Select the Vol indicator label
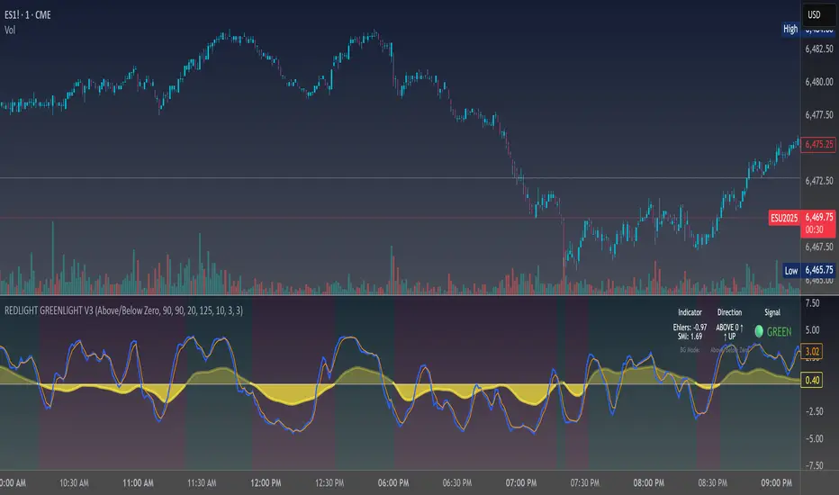Image resolution: width=839 pixels, height=495 pixels. pyautogui.click(x=10, y=30)
